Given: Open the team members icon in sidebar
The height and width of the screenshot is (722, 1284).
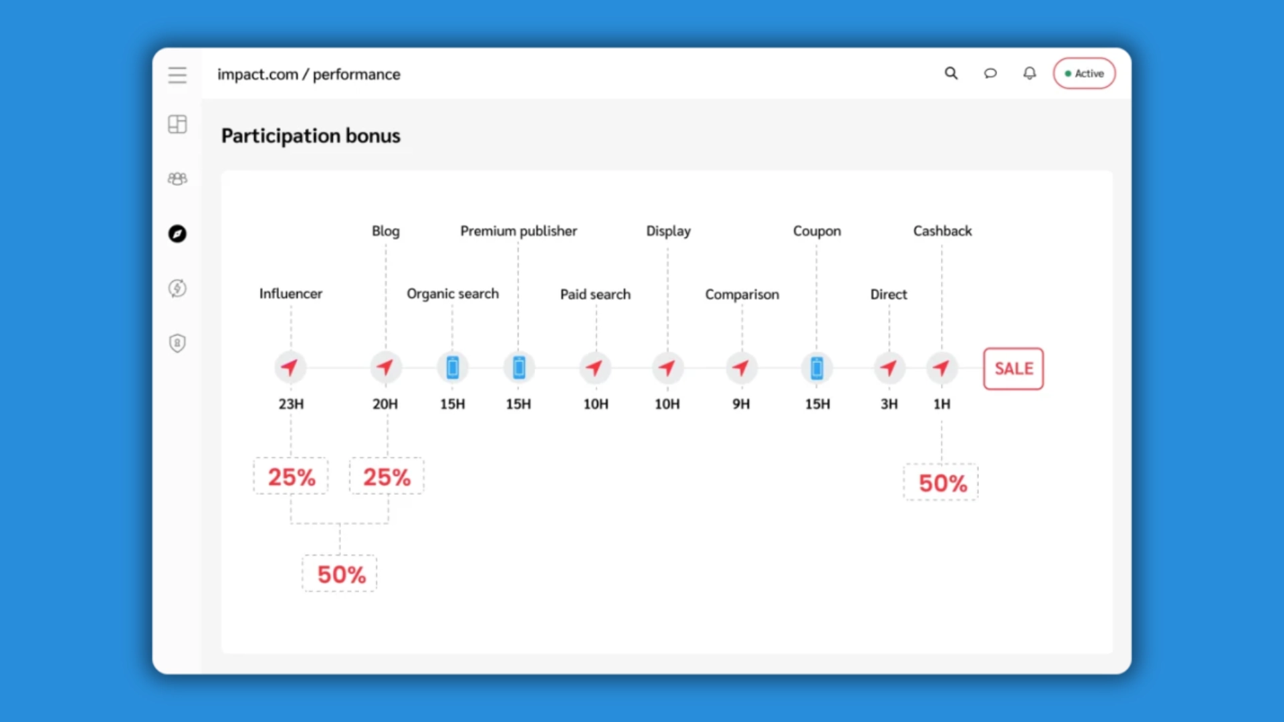Looking at the screenshot, I should (x=177, y=178).
